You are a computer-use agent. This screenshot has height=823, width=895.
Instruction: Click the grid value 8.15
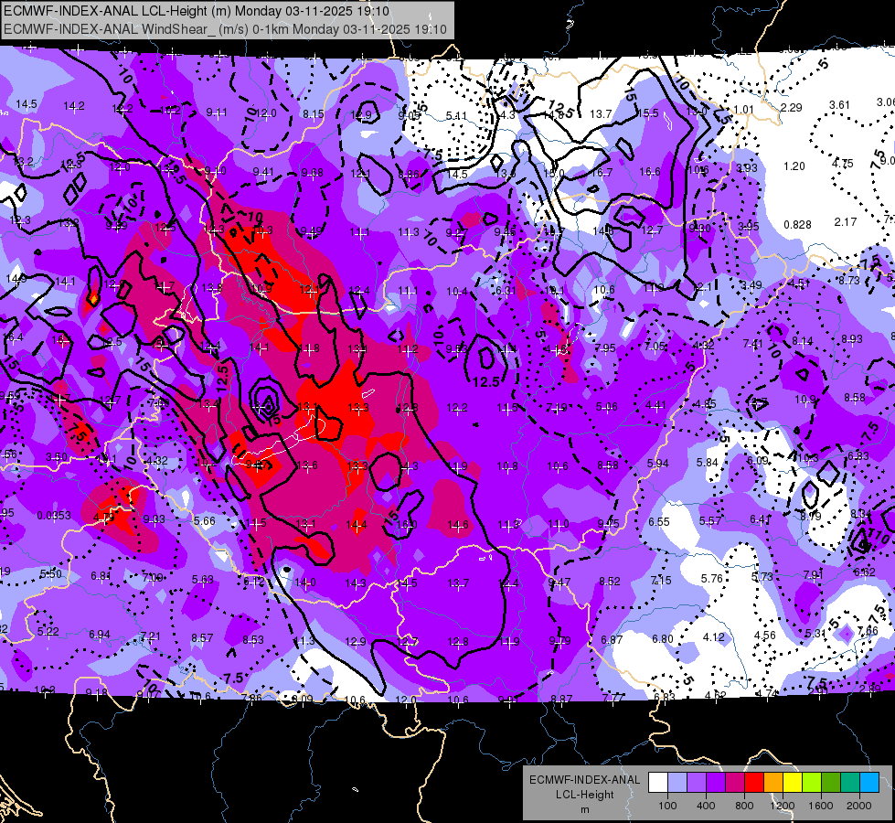[313, 114]
